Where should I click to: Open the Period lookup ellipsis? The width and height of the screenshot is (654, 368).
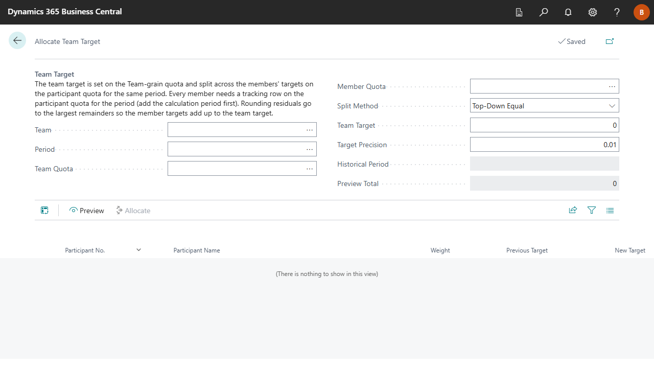click(x=310, y=149)
